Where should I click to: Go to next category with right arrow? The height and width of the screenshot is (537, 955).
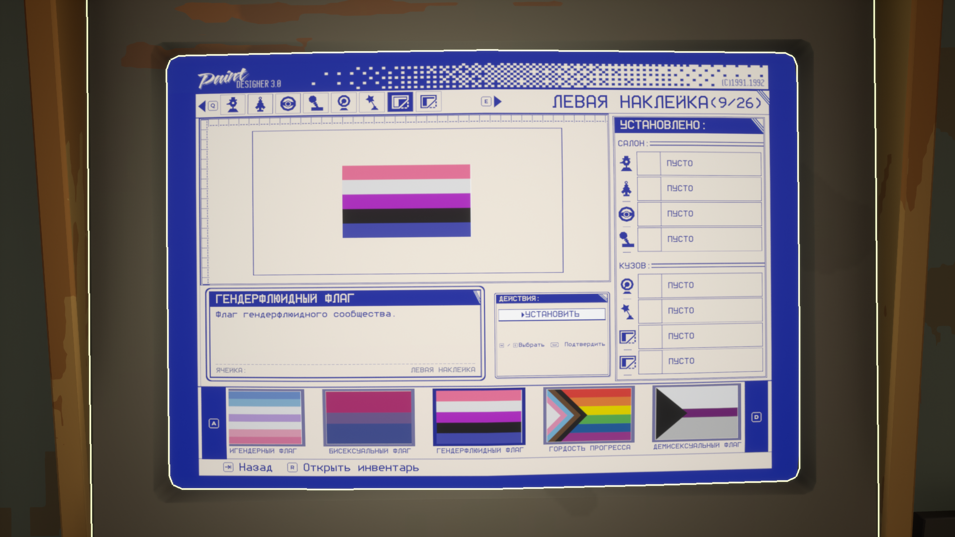pos(497,101)
